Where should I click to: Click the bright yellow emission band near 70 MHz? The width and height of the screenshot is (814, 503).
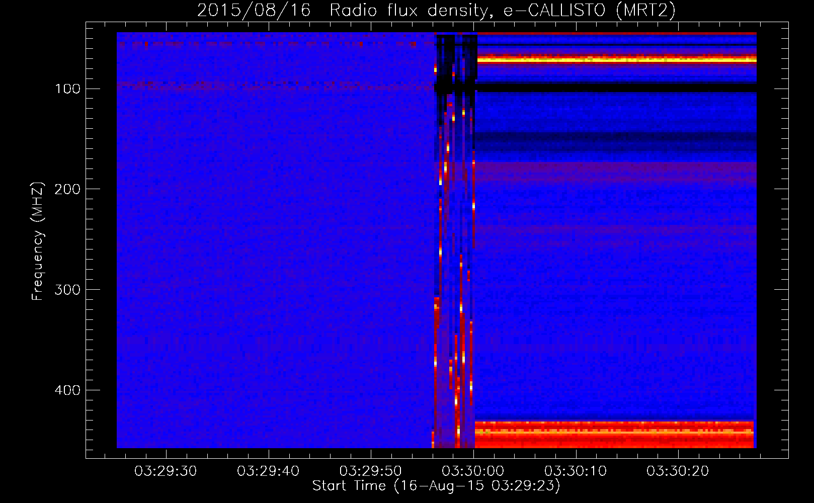pyautogui.click(x=617, y=59)
